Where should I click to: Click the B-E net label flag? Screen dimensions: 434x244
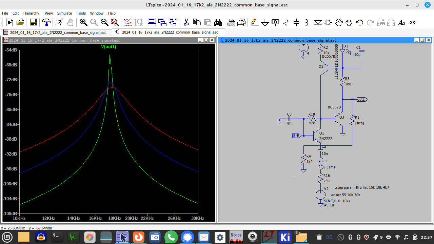[296, 136]
